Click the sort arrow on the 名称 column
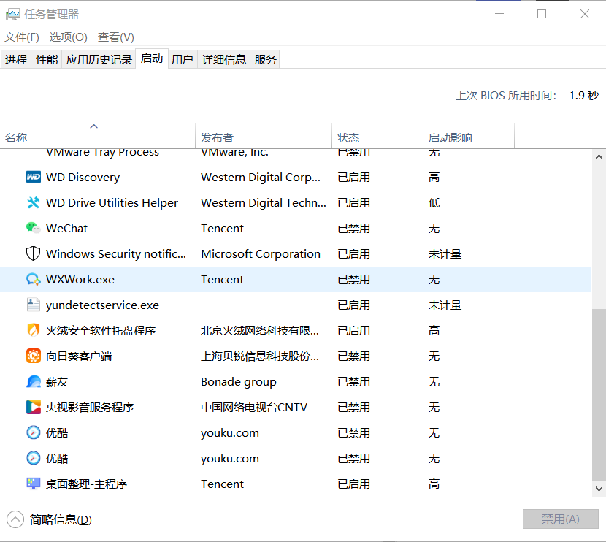The width and height of the screenshot is (606, 542). tap(94, 126)
